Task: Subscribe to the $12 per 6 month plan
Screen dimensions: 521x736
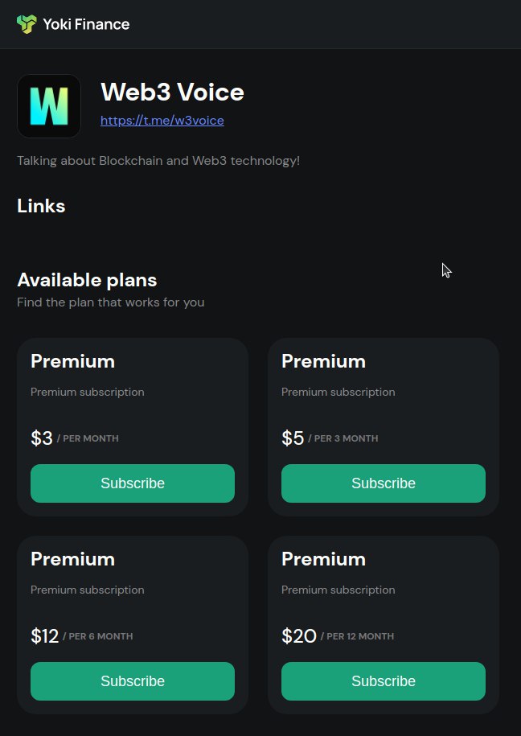Action: coord(133,681)
